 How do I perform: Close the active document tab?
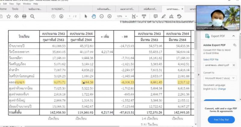click(x=182, y=9)
